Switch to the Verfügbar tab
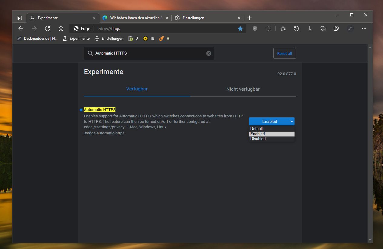383x249 pixels. point(137,89)
